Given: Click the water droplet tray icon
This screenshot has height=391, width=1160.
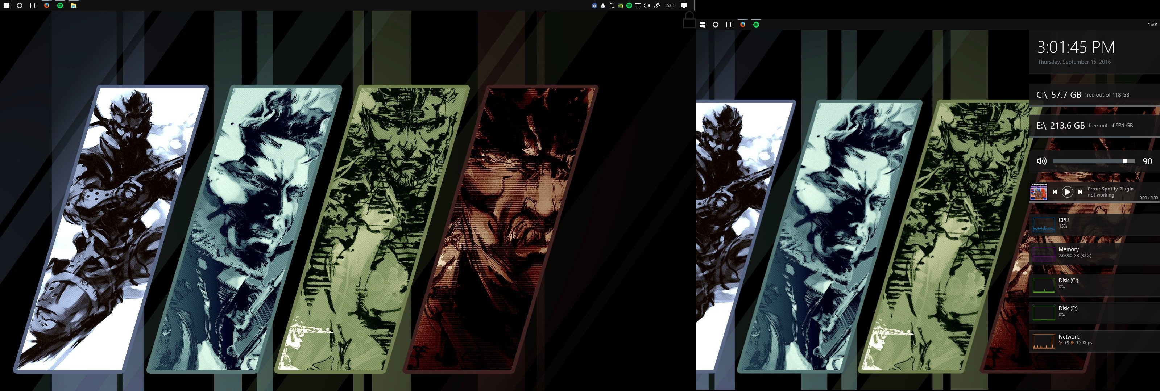Looking at the screenshot, I should 603,5.
